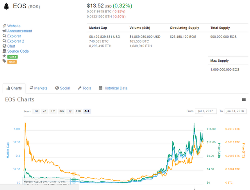Click the Total Supply column header
The height and width of the screenshot is (190, 250).
(220, 28)
